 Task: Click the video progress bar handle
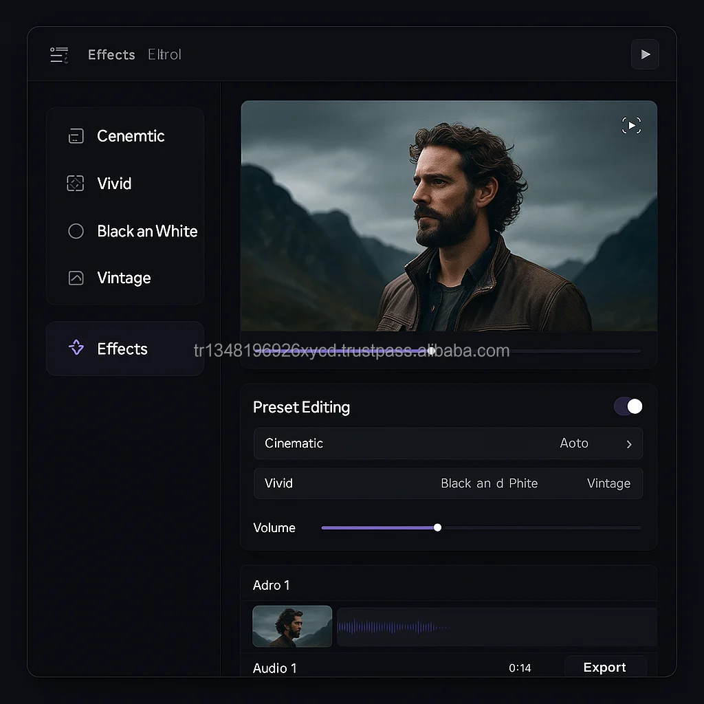click(x=431, y=351)
